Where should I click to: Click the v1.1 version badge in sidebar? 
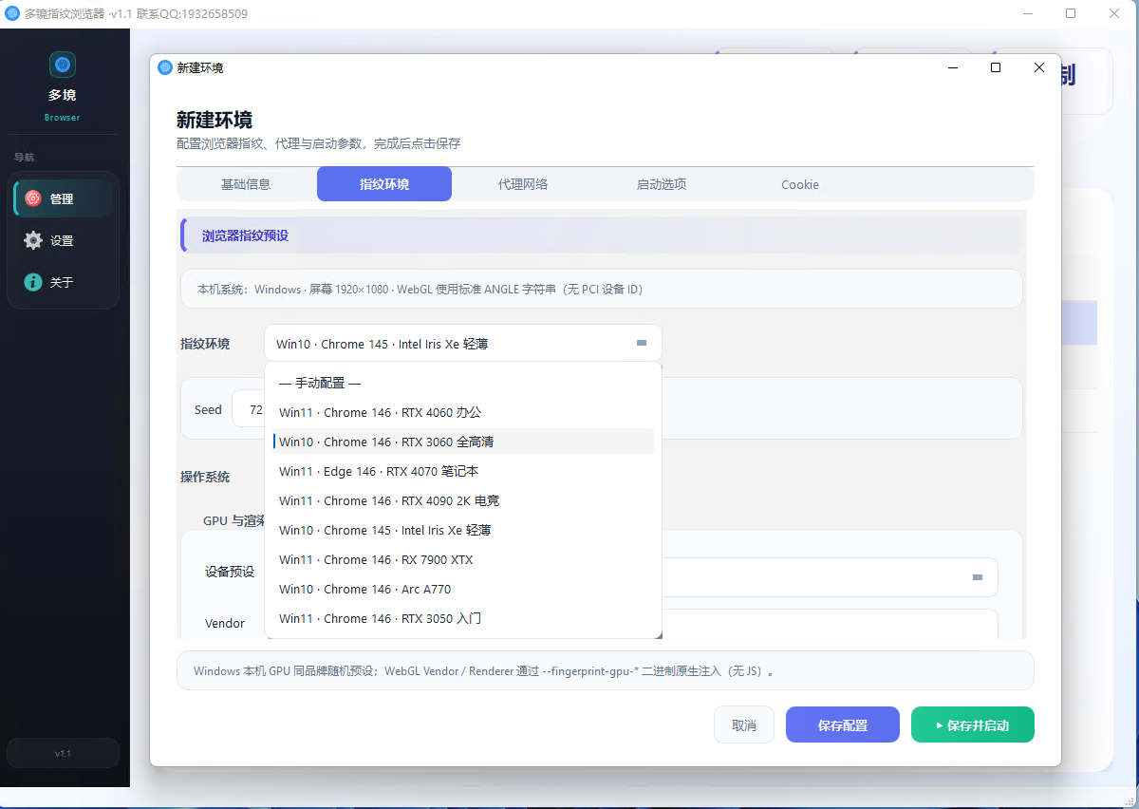[63, 753]
